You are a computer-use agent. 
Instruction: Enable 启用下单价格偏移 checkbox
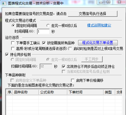(x=73, y=80)
